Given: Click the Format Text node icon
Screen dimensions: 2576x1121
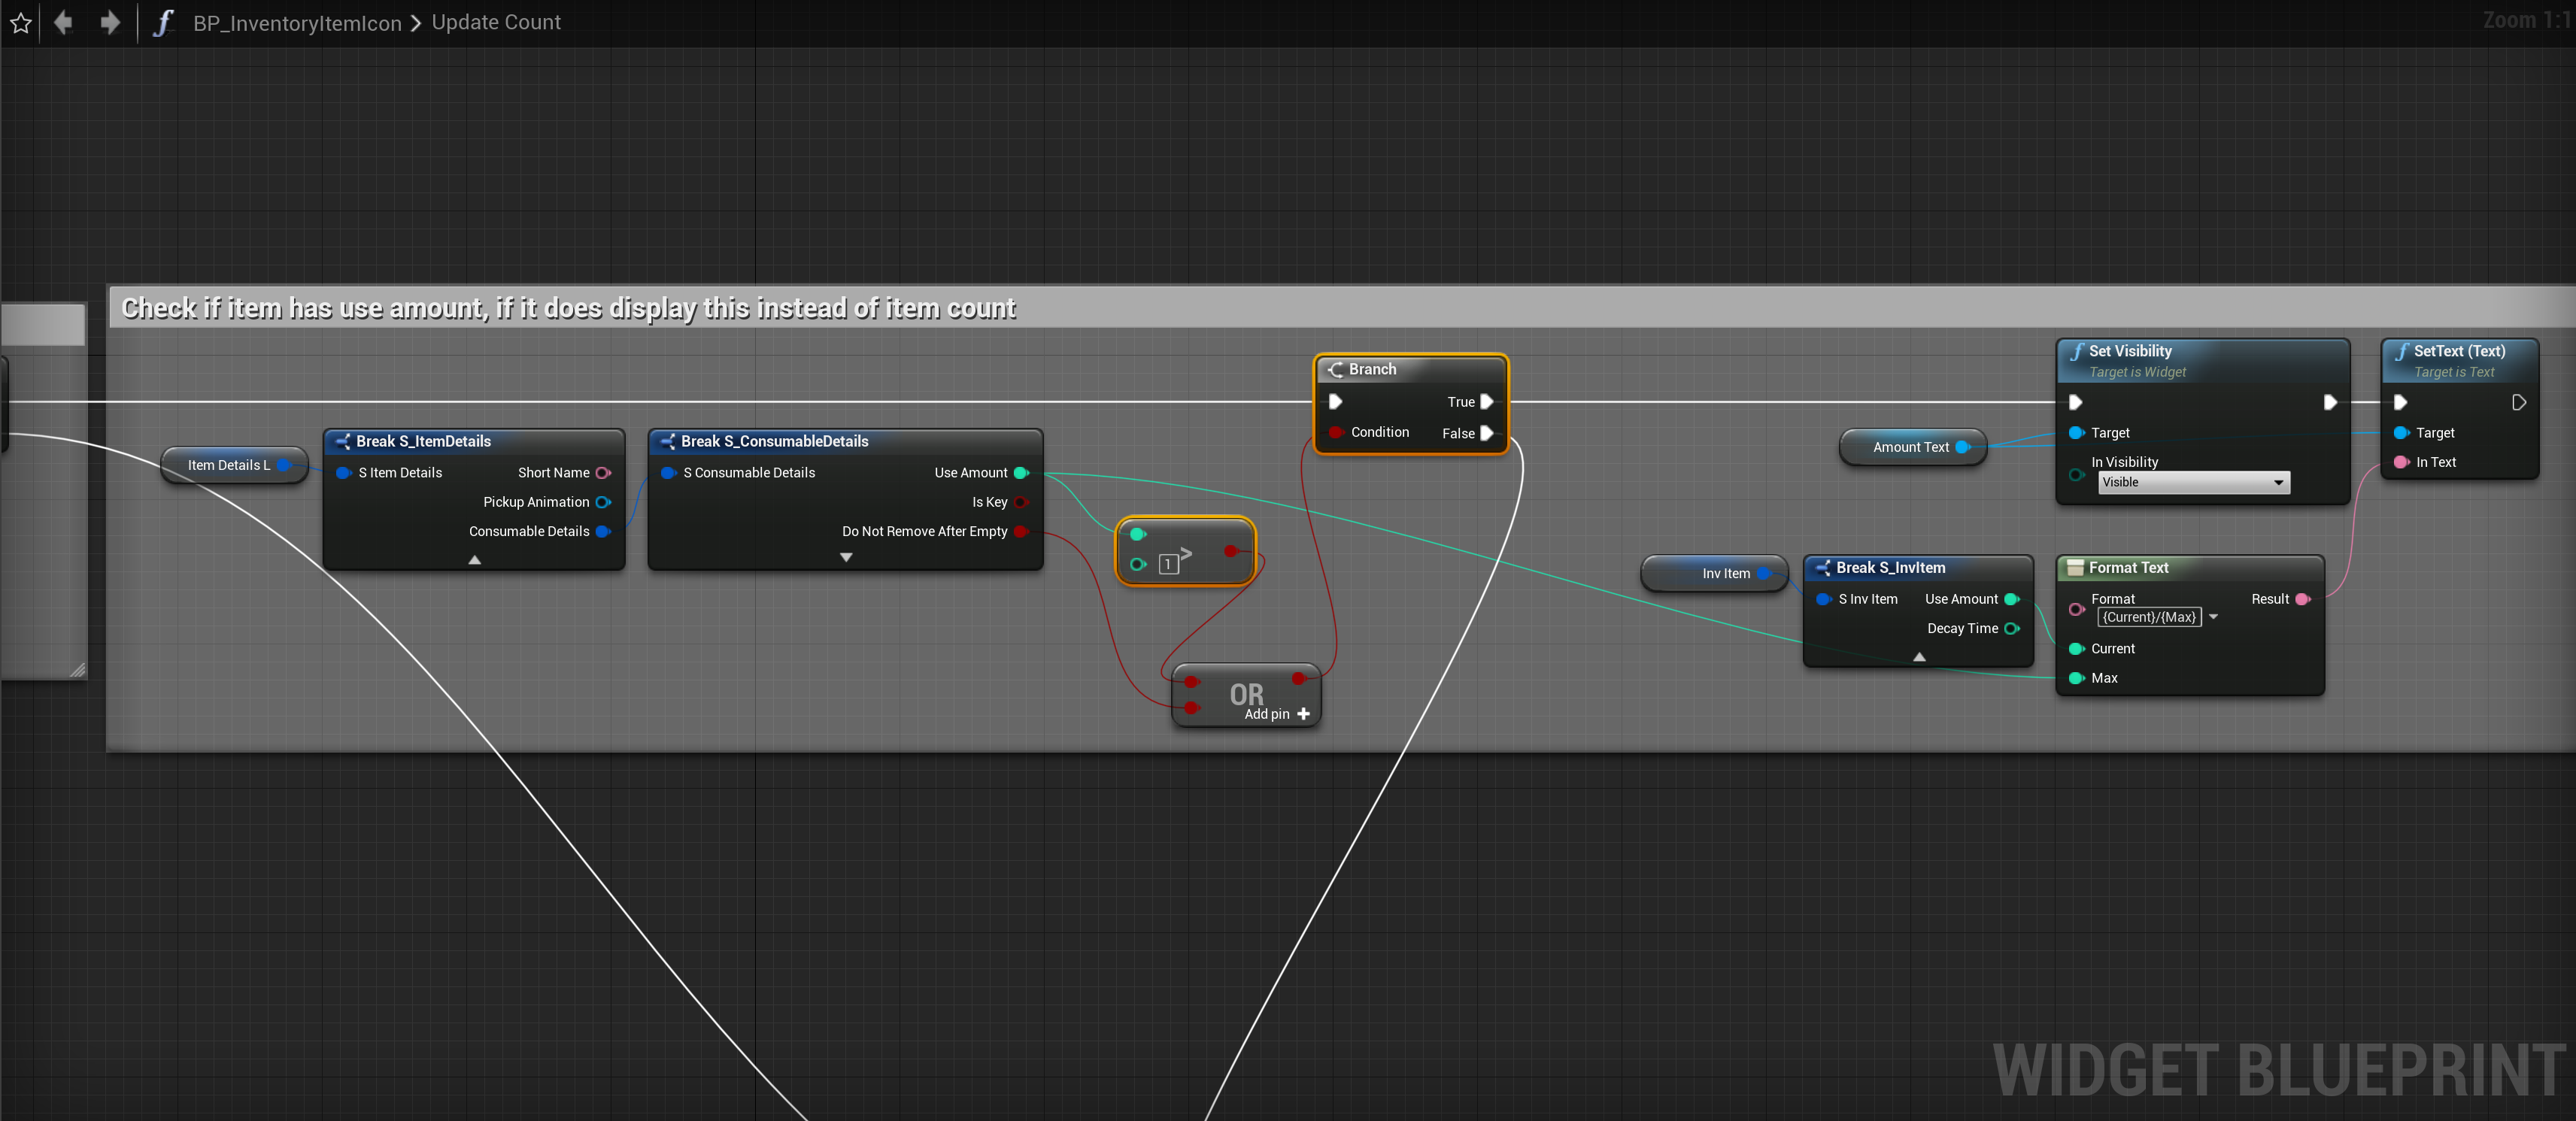Looking at the screenshot, I should (2075, 568).
